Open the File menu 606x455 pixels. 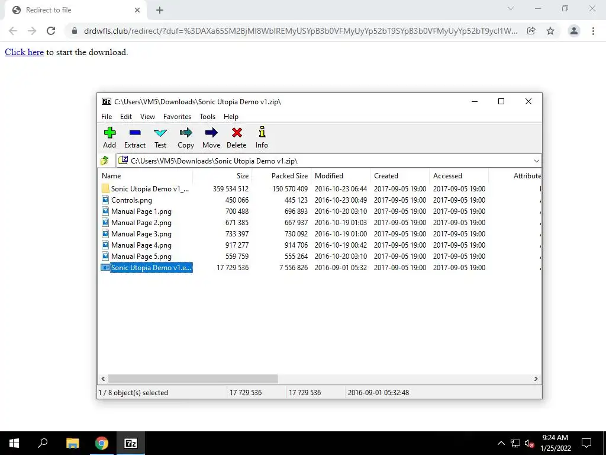coord(107,117)
